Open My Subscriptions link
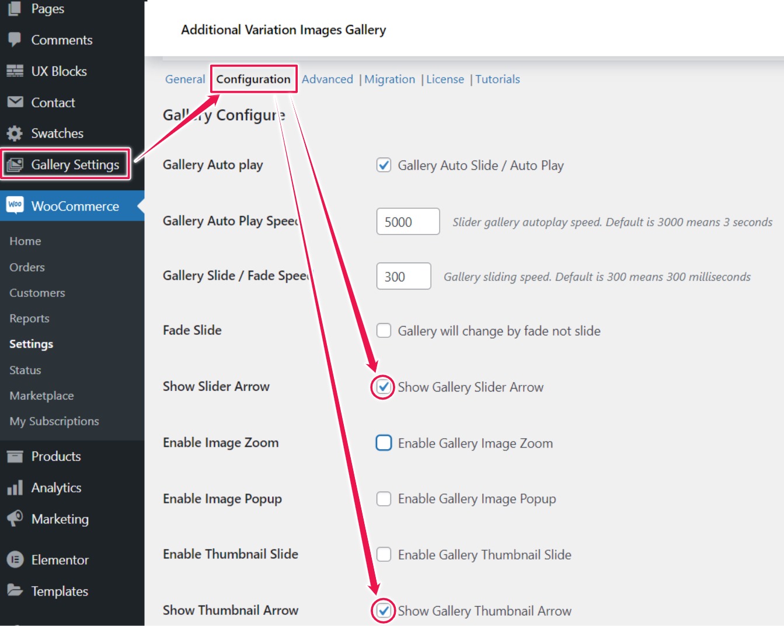Image resolution: width=784 pixels, height=626 pixels. (x=54, y=421)
